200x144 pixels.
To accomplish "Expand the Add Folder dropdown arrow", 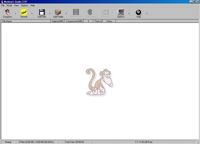I will (66, 13).
